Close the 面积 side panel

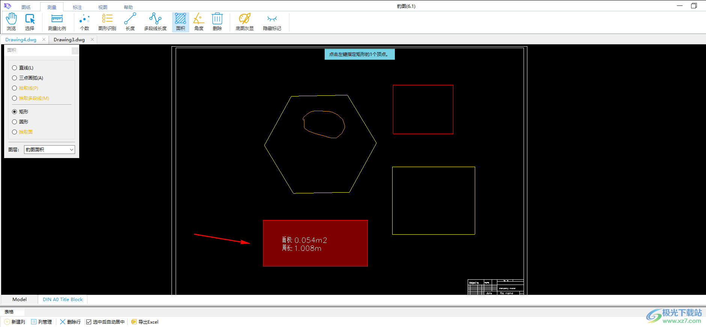(75, 50)
